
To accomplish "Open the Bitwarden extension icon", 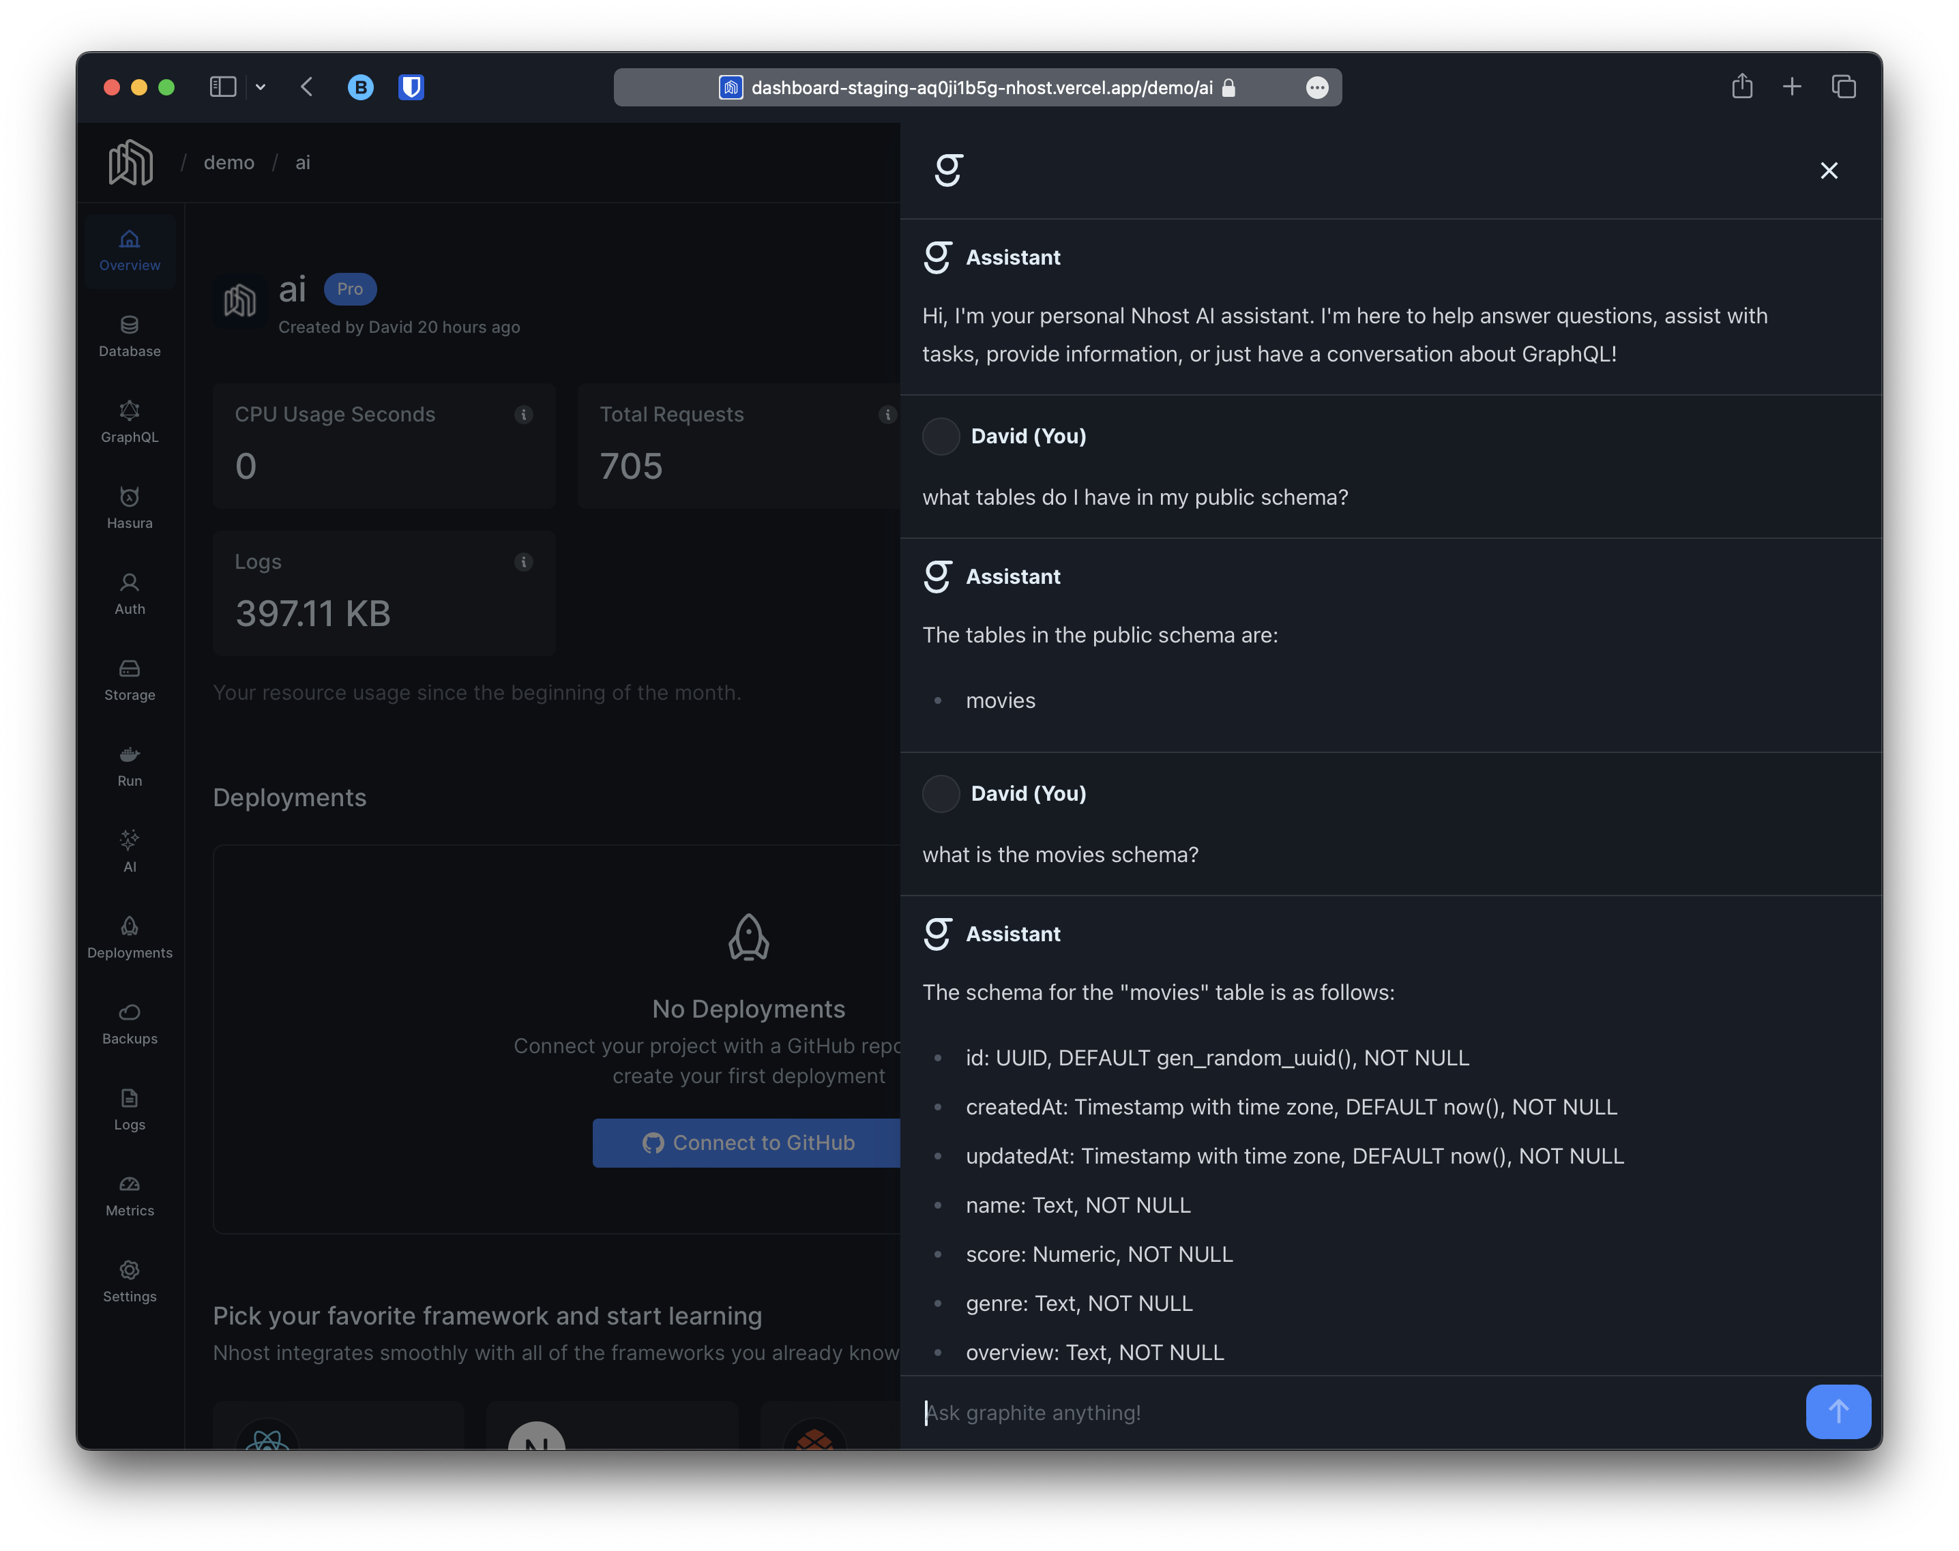I will click(x=411, y=87).
